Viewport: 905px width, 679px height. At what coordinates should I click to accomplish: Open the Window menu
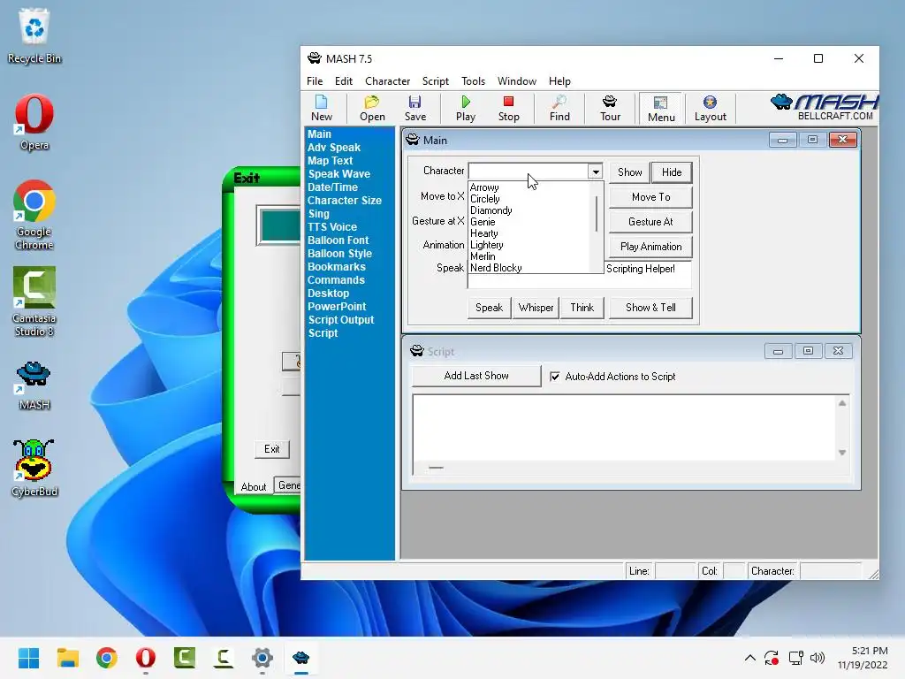516,80
